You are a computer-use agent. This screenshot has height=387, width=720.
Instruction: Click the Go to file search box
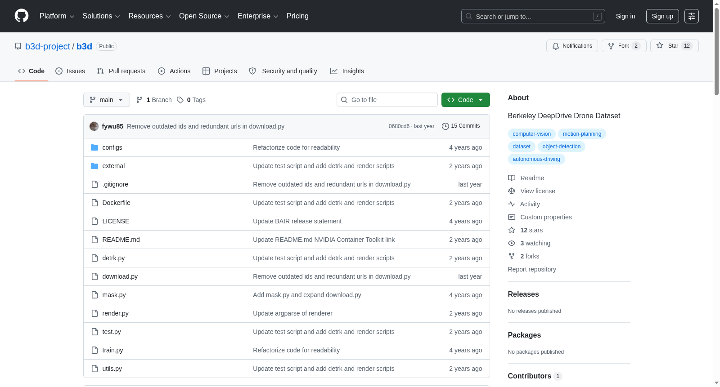tap(387, 100)
